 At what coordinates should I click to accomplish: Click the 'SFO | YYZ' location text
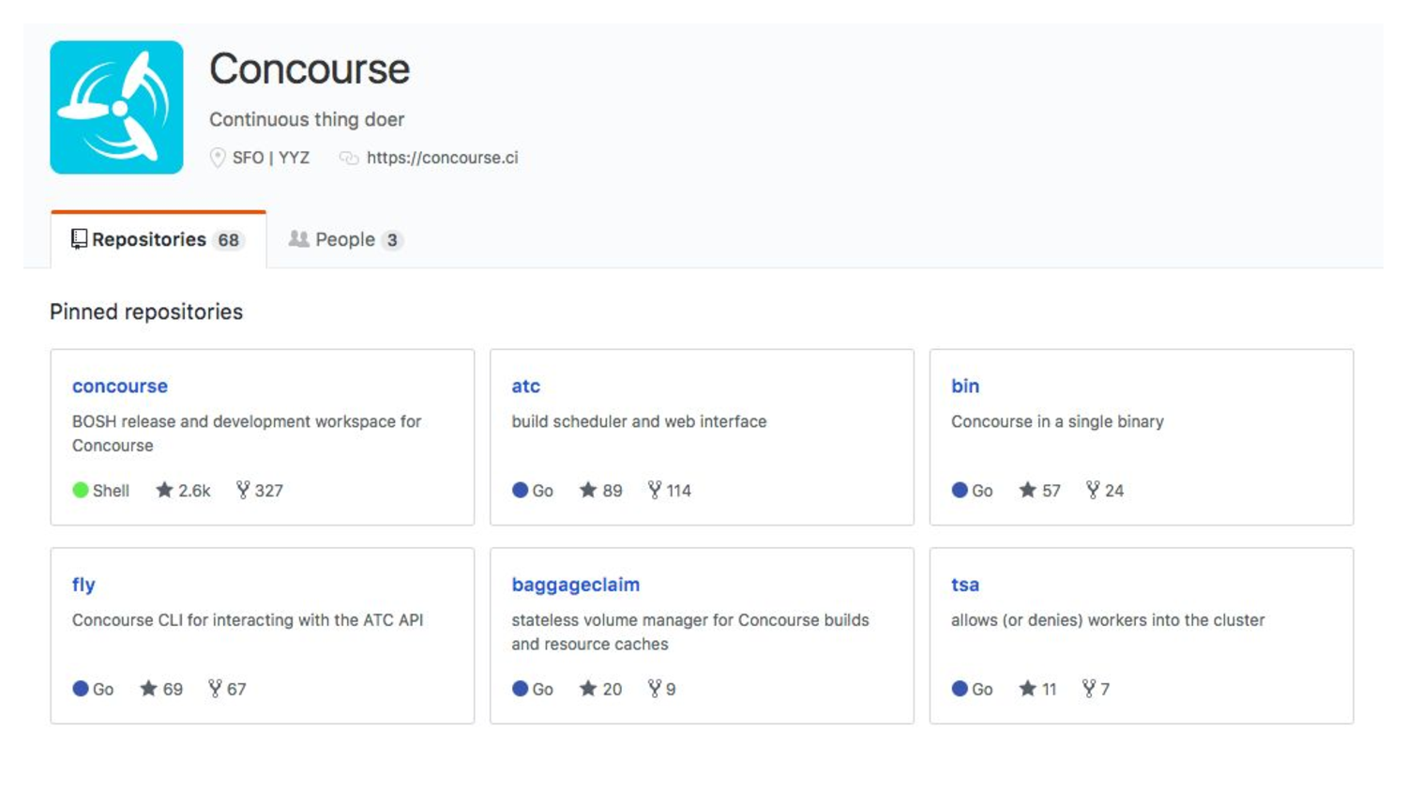point(271,158)
